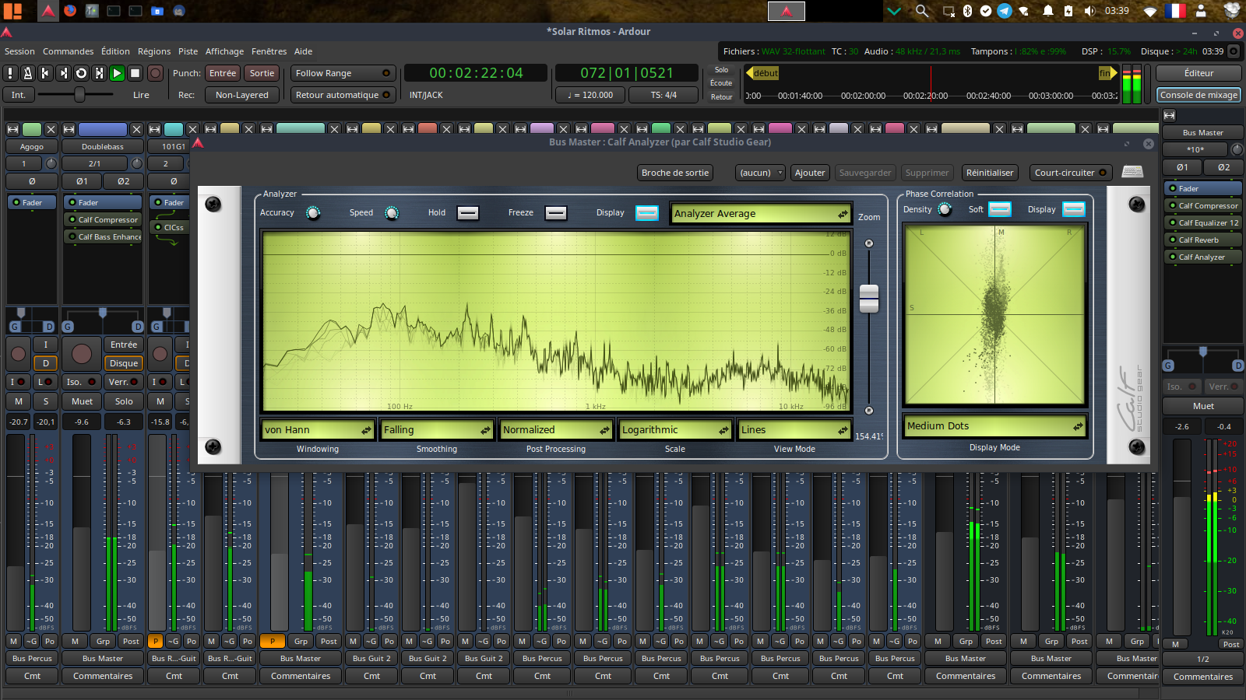
Task: Toggle the Phase Correlation Soft switch
Action: pyautogui.click(x=999, y=209)
